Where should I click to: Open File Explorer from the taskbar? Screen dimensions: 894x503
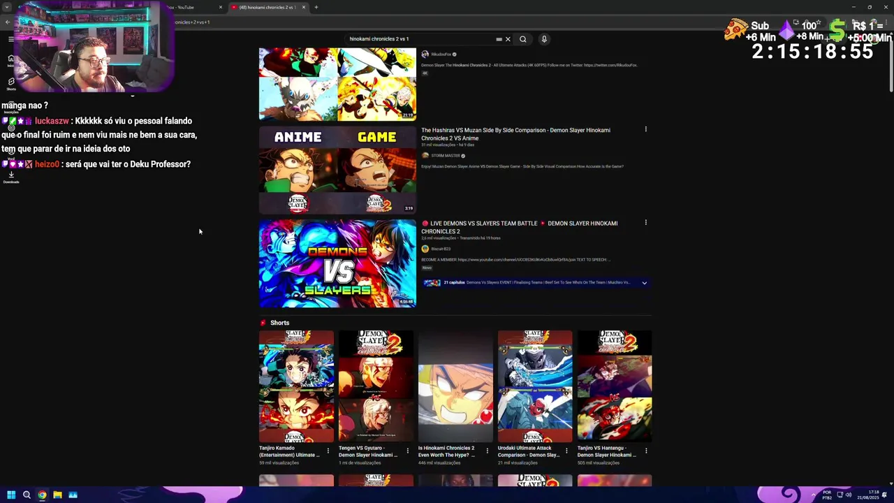(57, 495)
